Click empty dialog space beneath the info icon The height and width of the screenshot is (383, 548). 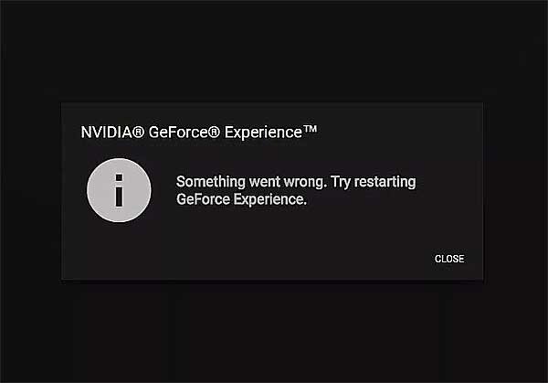pyautogui.click(x=119, y=250)
